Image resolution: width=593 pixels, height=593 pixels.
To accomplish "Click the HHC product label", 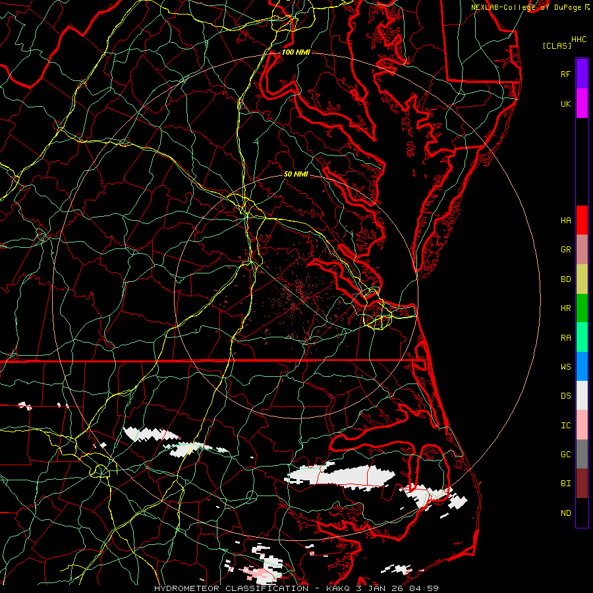I will pyautogui.click(x=579, y=40).
